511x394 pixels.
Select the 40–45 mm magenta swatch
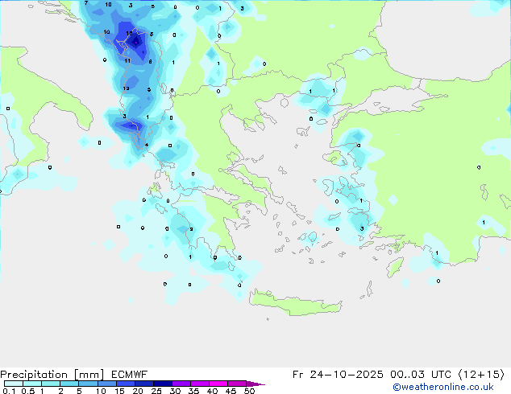coord(218,384)
